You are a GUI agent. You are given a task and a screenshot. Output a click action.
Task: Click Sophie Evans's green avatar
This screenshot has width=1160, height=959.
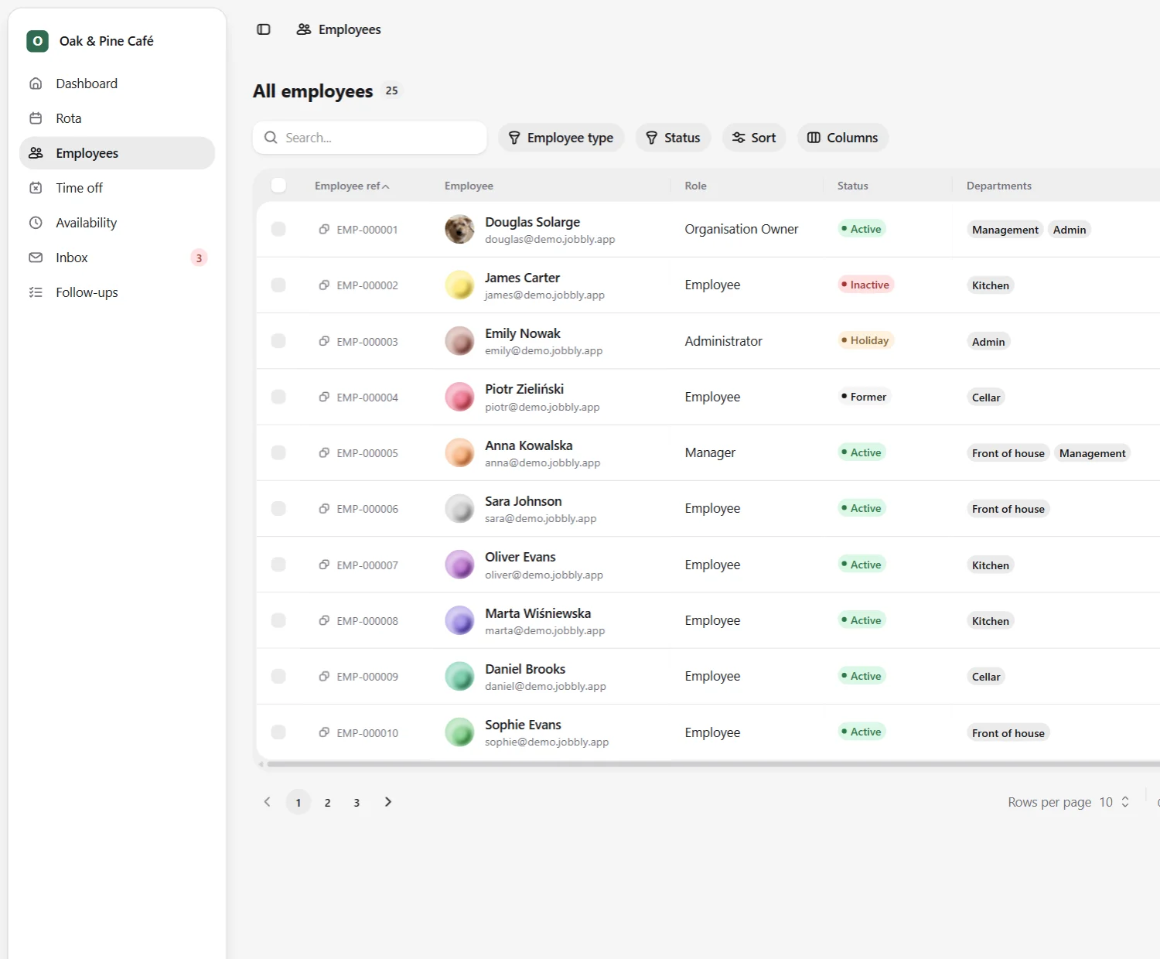(x=459, y=732)
